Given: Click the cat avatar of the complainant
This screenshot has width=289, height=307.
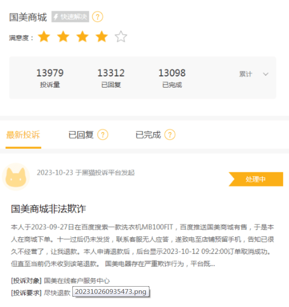Looking at the screenshot, I should pyautogui.click(x=16, y=177).
